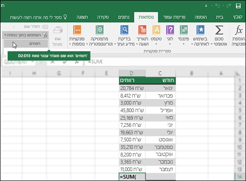Click the Define Name tag icon
Viewport: 246px width, 181px height.
click(45, 27)
